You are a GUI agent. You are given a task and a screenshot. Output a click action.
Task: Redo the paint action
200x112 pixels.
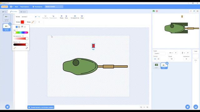(x=39, y=16)
